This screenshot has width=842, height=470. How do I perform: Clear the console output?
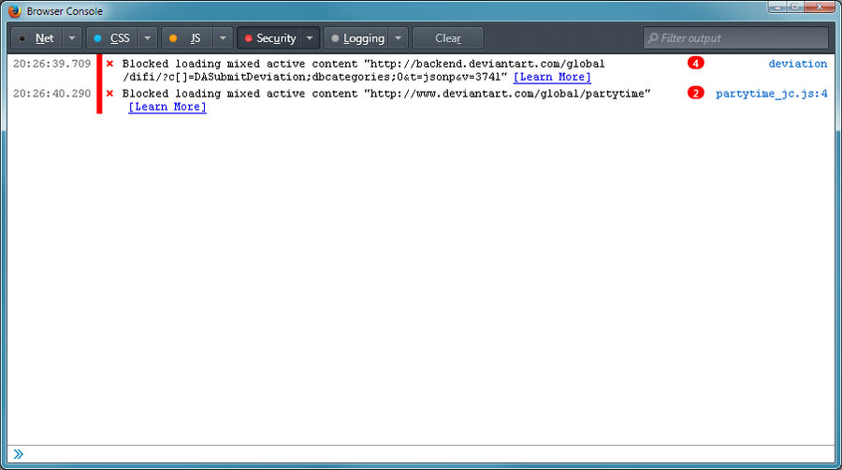click(x=448, y=38)
